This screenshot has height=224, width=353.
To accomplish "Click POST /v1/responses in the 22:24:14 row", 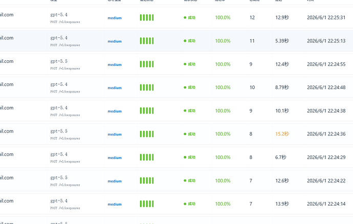I will tap(65, 208).
